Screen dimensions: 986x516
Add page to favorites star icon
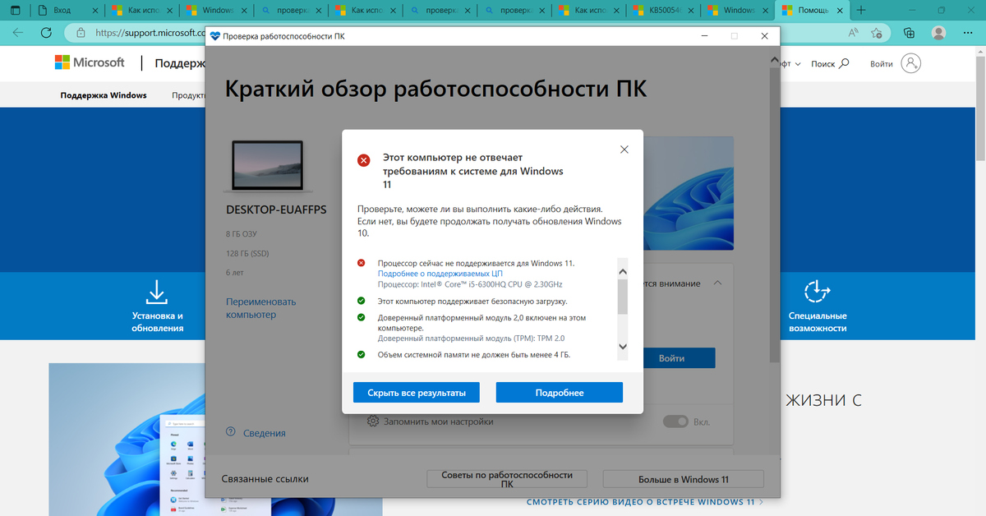877,34
